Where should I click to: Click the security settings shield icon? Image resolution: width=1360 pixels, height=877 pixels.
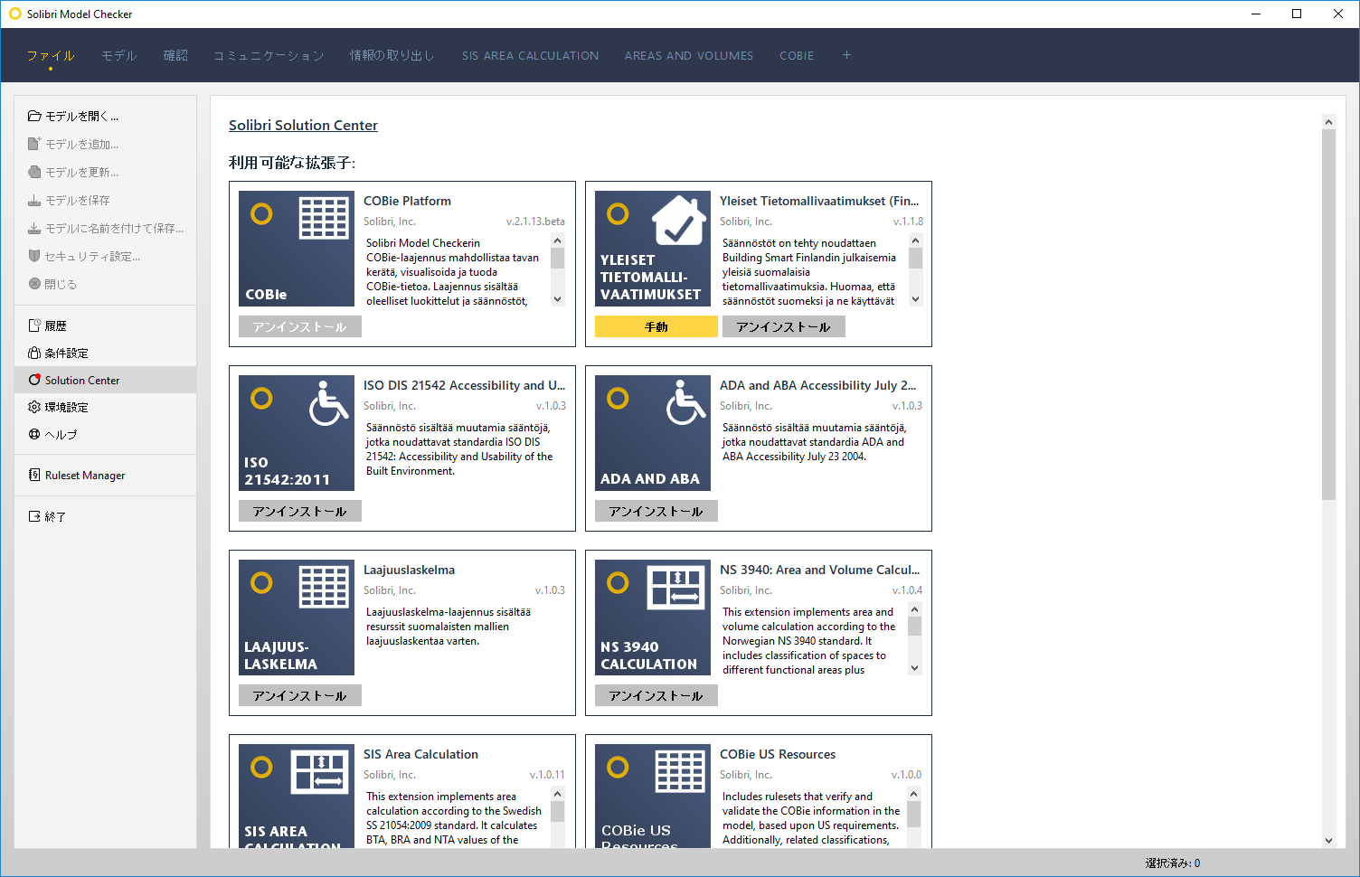pos(34,256)
